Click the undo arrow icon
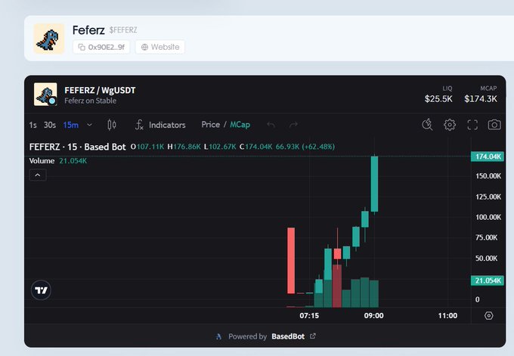514x356 pixels. (x=271, y=125)
